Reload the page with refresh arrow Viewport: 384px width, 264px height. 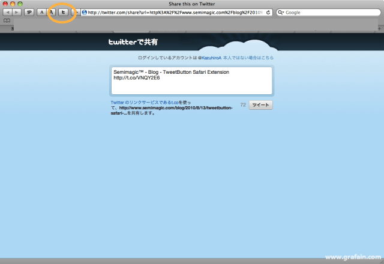pos(268,12)
